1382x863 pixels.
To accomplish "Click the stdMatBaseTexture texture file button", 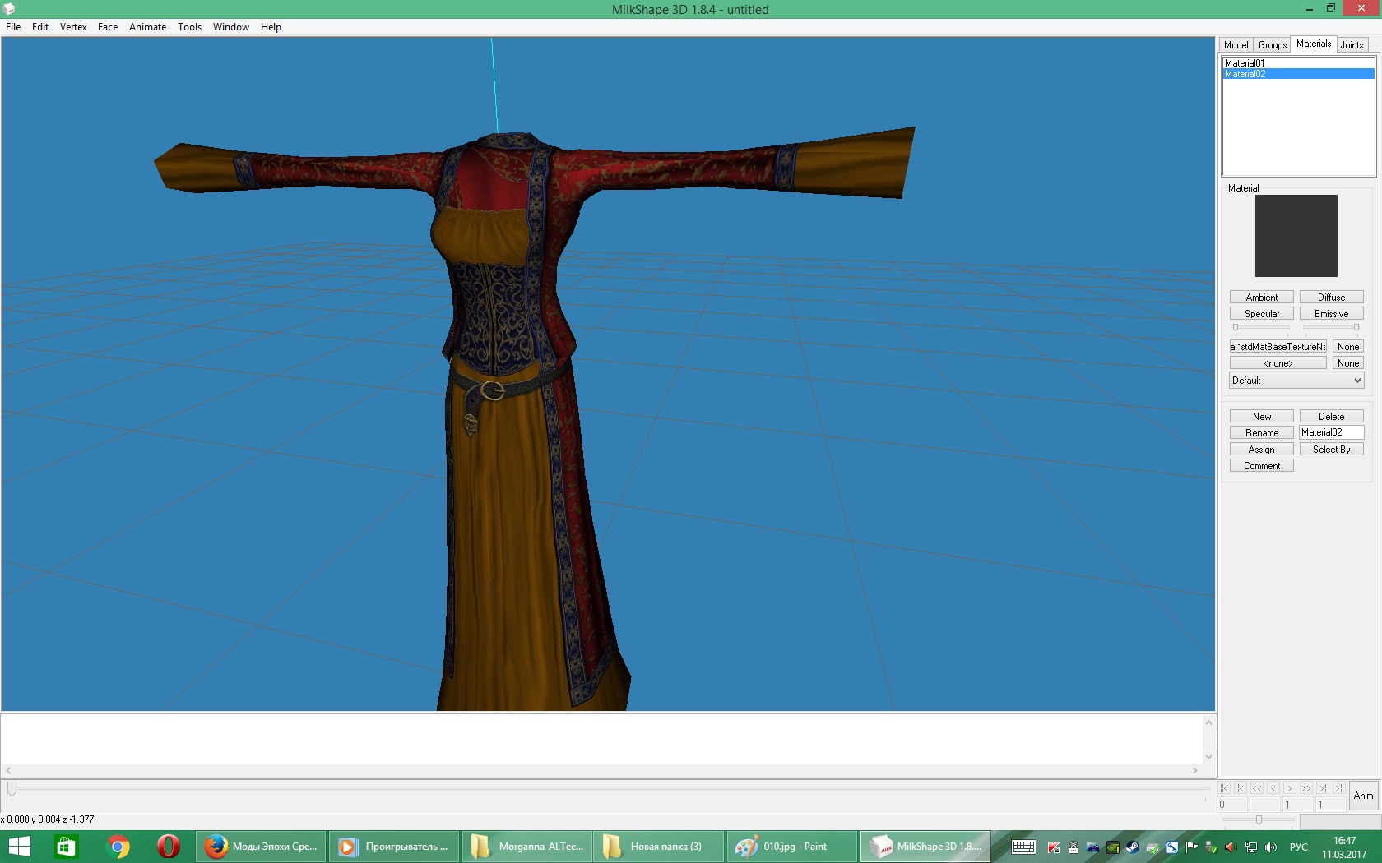I will pos(1278,347).
